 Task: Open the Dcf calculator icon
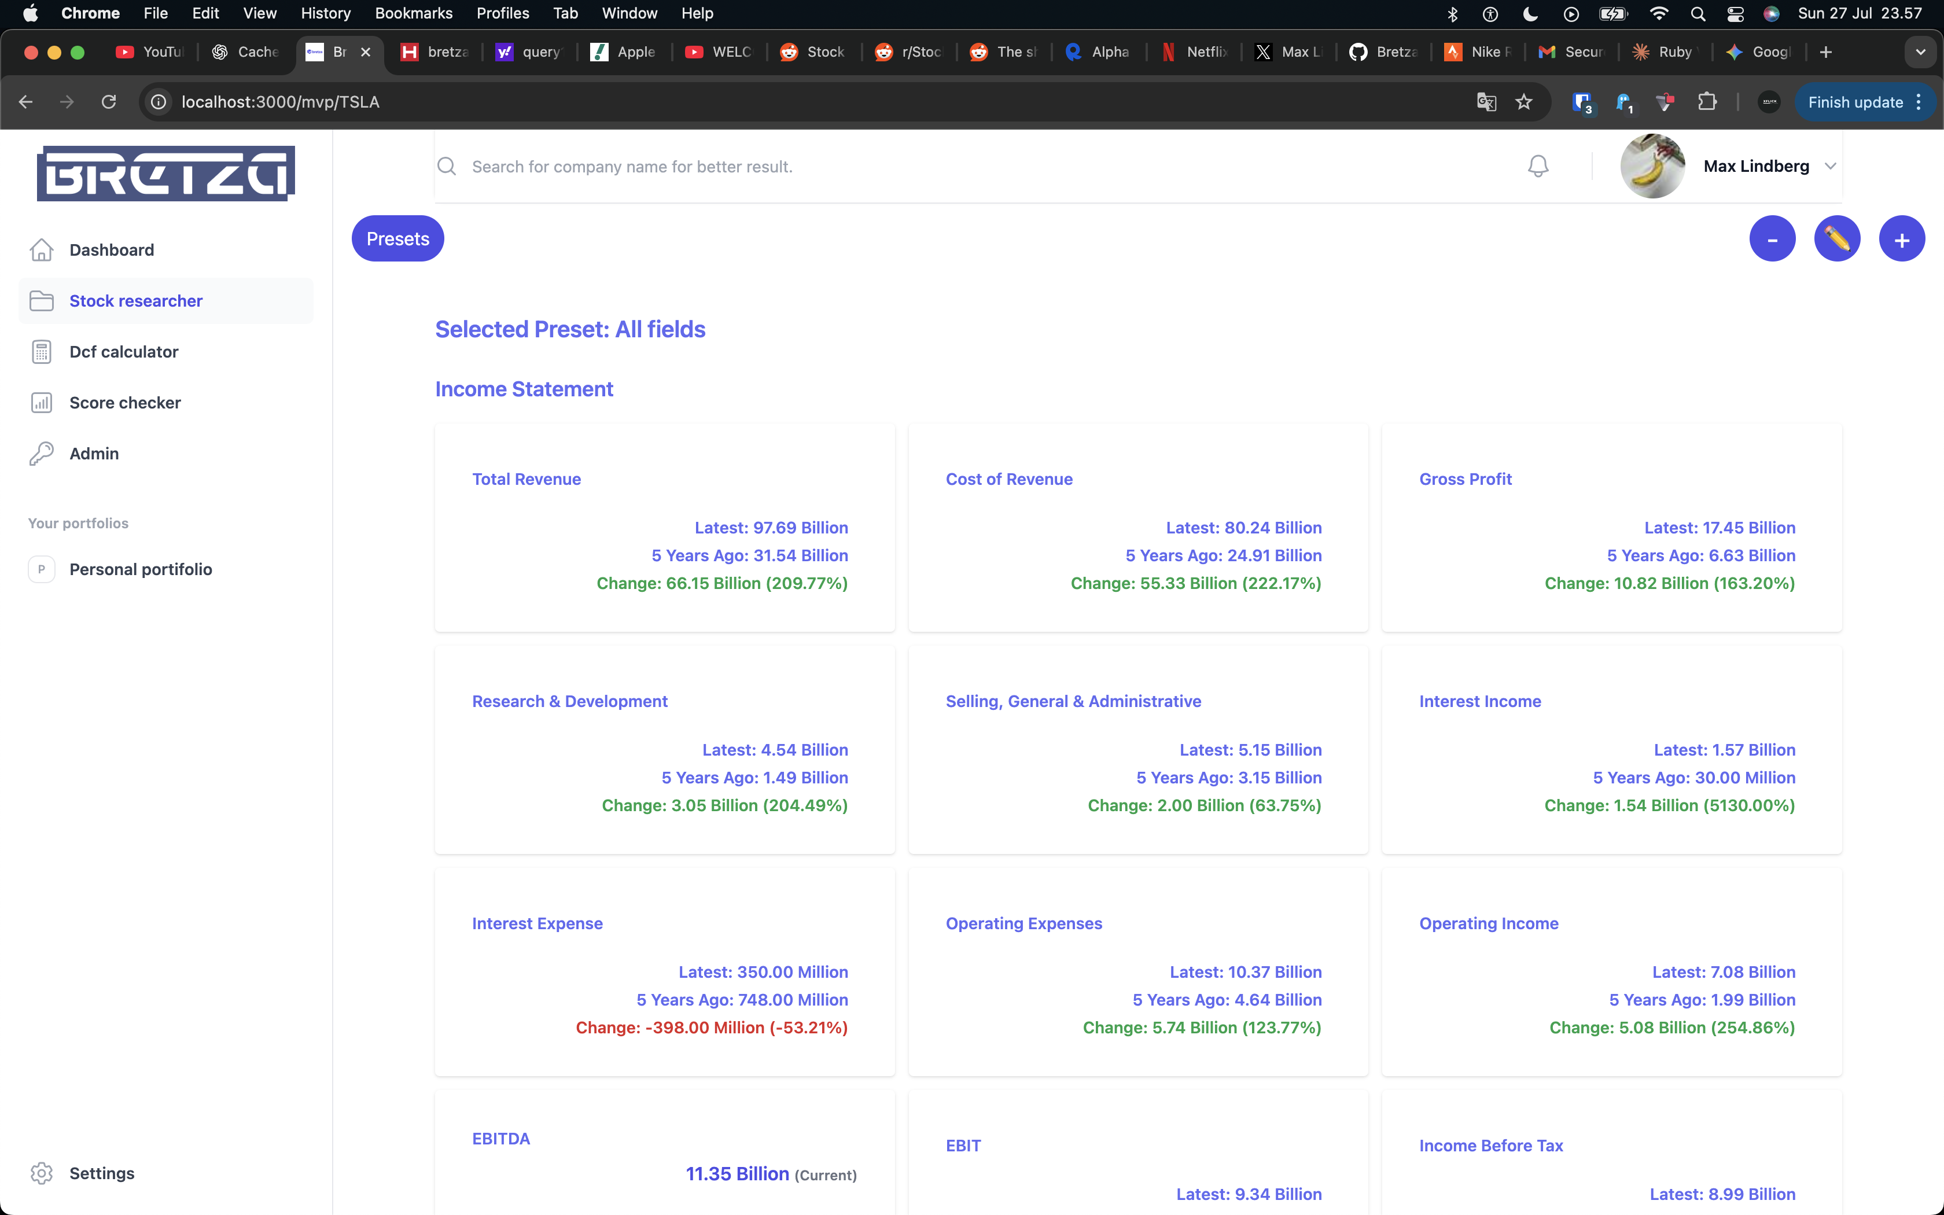tap(42, 352)
